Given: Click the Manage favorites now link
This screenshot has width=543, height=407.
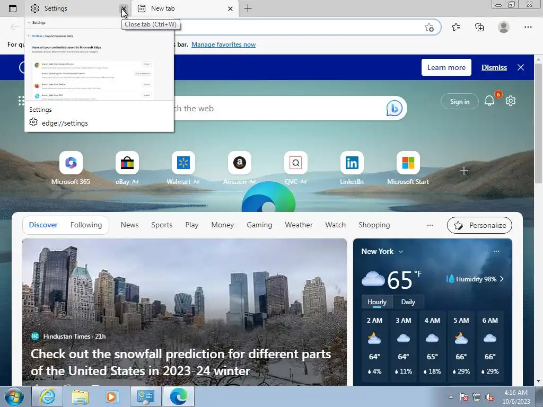Looking at the screenshot, I should [223, 45].
